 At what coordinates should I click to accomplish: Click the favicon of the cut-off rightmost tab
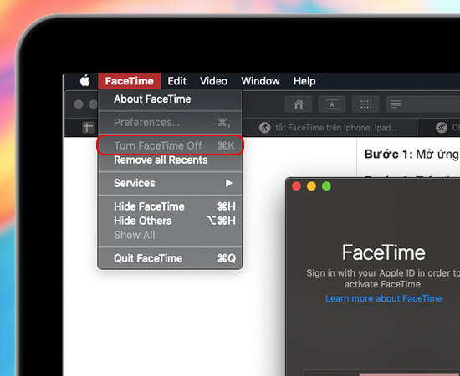pos(442,128)
